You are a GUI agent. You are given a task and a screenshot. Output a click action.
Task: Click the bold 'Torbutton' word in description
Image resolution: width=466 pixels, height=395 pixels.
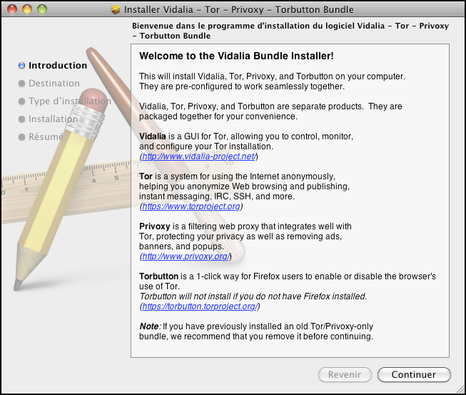tap(158, 276)
